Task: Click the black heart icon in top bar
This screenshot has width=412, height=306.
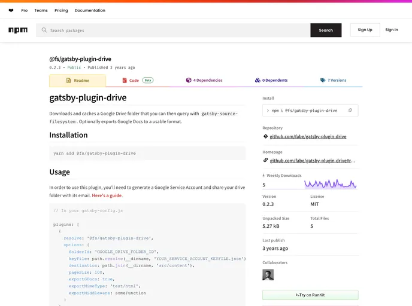Action: click(11, 11)
